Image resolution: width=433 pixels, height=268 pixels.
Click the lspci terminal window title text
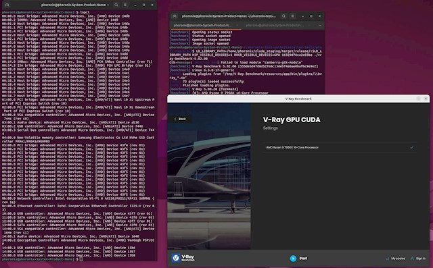tap(75, 5)
